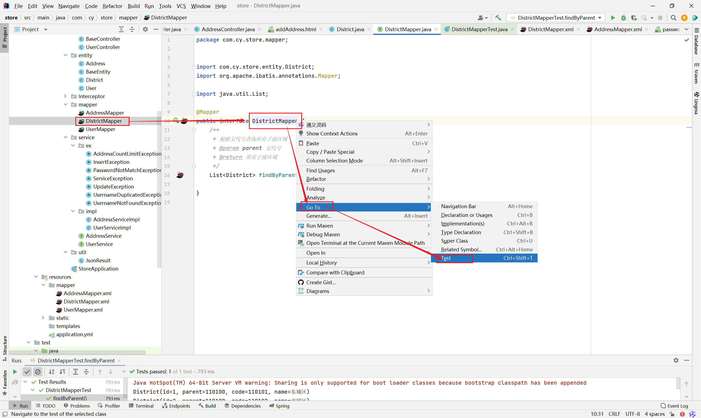Click the Build hammer icon
701x418 pixels.
(x=498, y=18)
